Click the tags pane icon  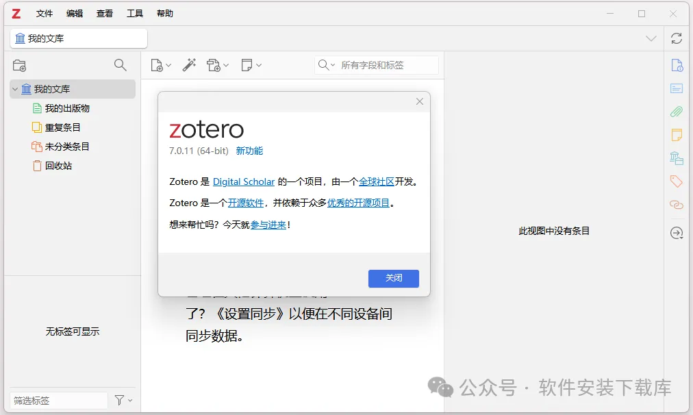pyautogui.click(x=676, y=181)
